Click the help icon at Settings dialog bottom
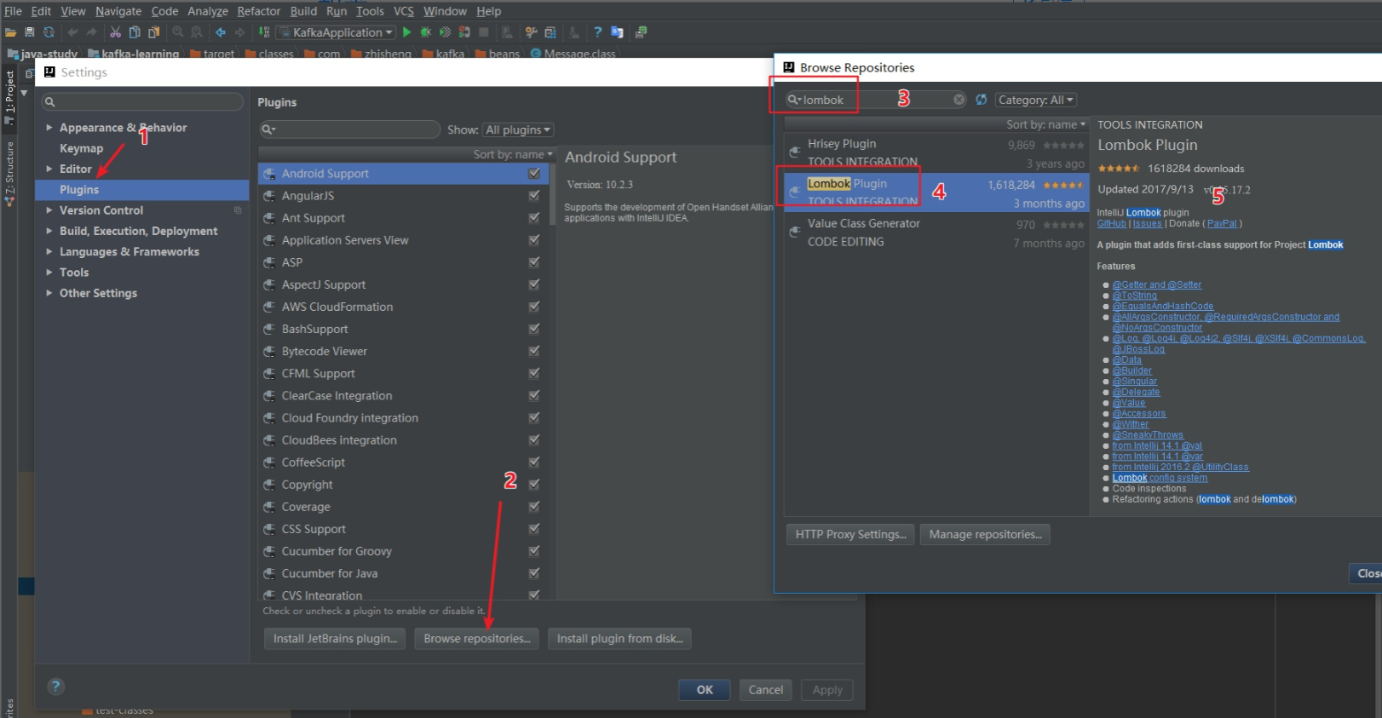 pos(56,686)
